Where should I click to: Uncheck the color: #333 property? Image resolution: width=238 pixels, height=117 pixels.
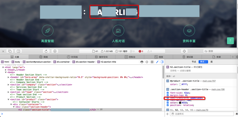[x=168, y=103]
